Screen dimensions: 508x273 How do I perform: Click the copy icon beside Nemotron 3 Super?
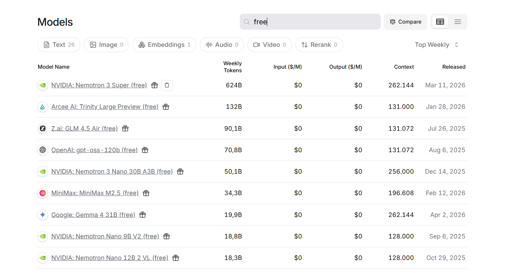[167, 85]
